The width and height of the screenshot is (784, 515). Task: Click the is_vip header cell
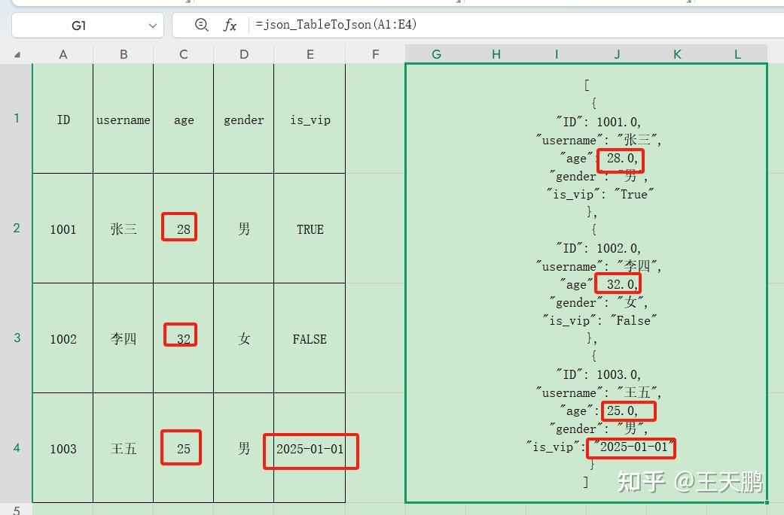click(310, 120)
